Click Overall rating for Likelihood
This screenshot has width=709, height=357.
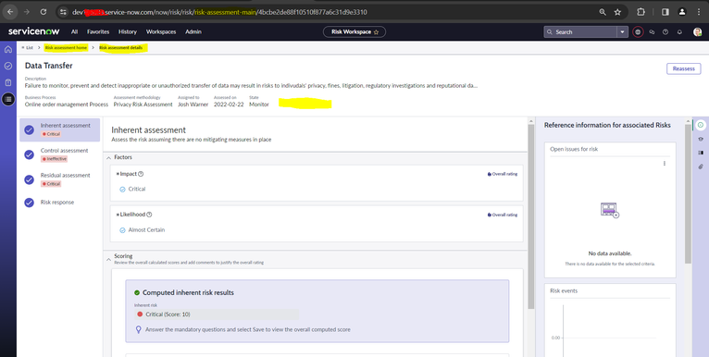[503, 215]
